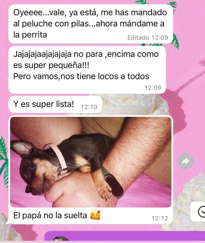
Task: Tap the hearts smiling emoji in caption
Action: click(x=95, y=215)
